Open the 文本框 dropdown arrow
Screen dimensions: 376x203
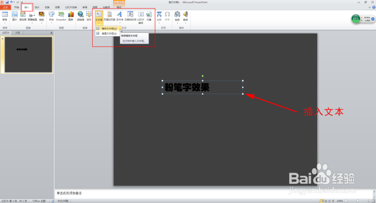tap(99, 23)
